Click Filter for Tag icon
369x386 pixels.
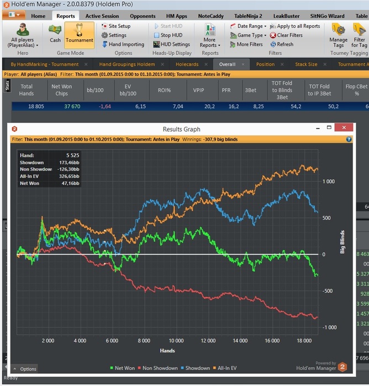tap(359, 36)
